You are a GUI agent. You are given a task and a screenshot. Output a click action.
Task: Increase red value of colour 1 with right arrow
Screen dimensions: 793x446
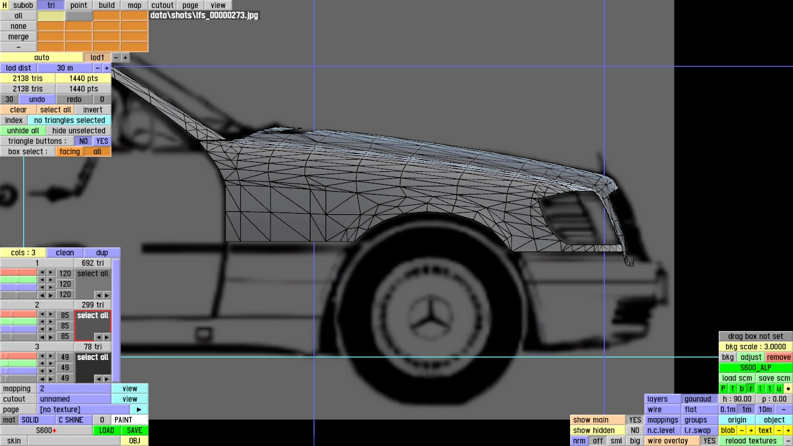pos(51,272)
